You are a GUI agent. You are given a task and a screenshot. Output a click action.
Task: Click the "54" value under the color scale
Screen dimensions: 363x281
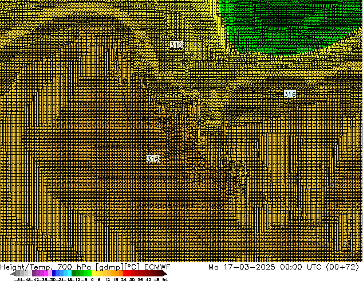coord(165,280)
